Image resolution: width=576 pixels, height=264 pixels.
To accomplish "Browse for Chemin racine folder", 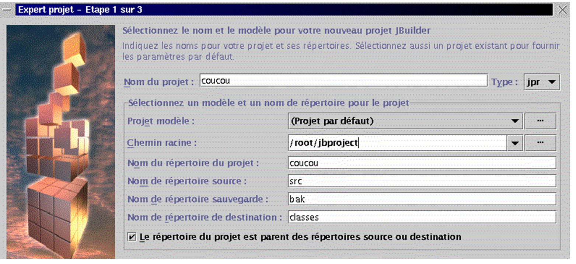I will 540,143.
